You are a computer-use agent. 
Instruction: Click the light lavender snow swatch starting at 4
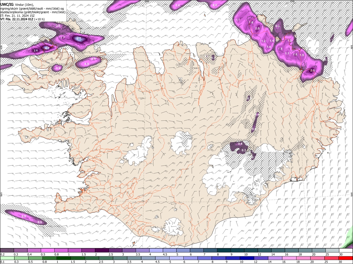[156, 251]
